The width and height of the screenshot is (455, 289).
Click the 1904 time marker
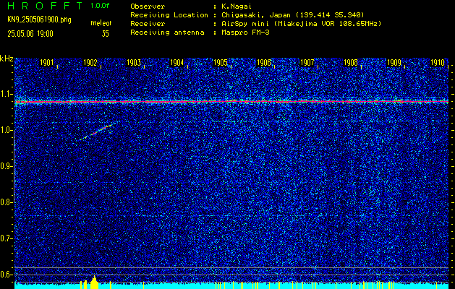point(177,63)
